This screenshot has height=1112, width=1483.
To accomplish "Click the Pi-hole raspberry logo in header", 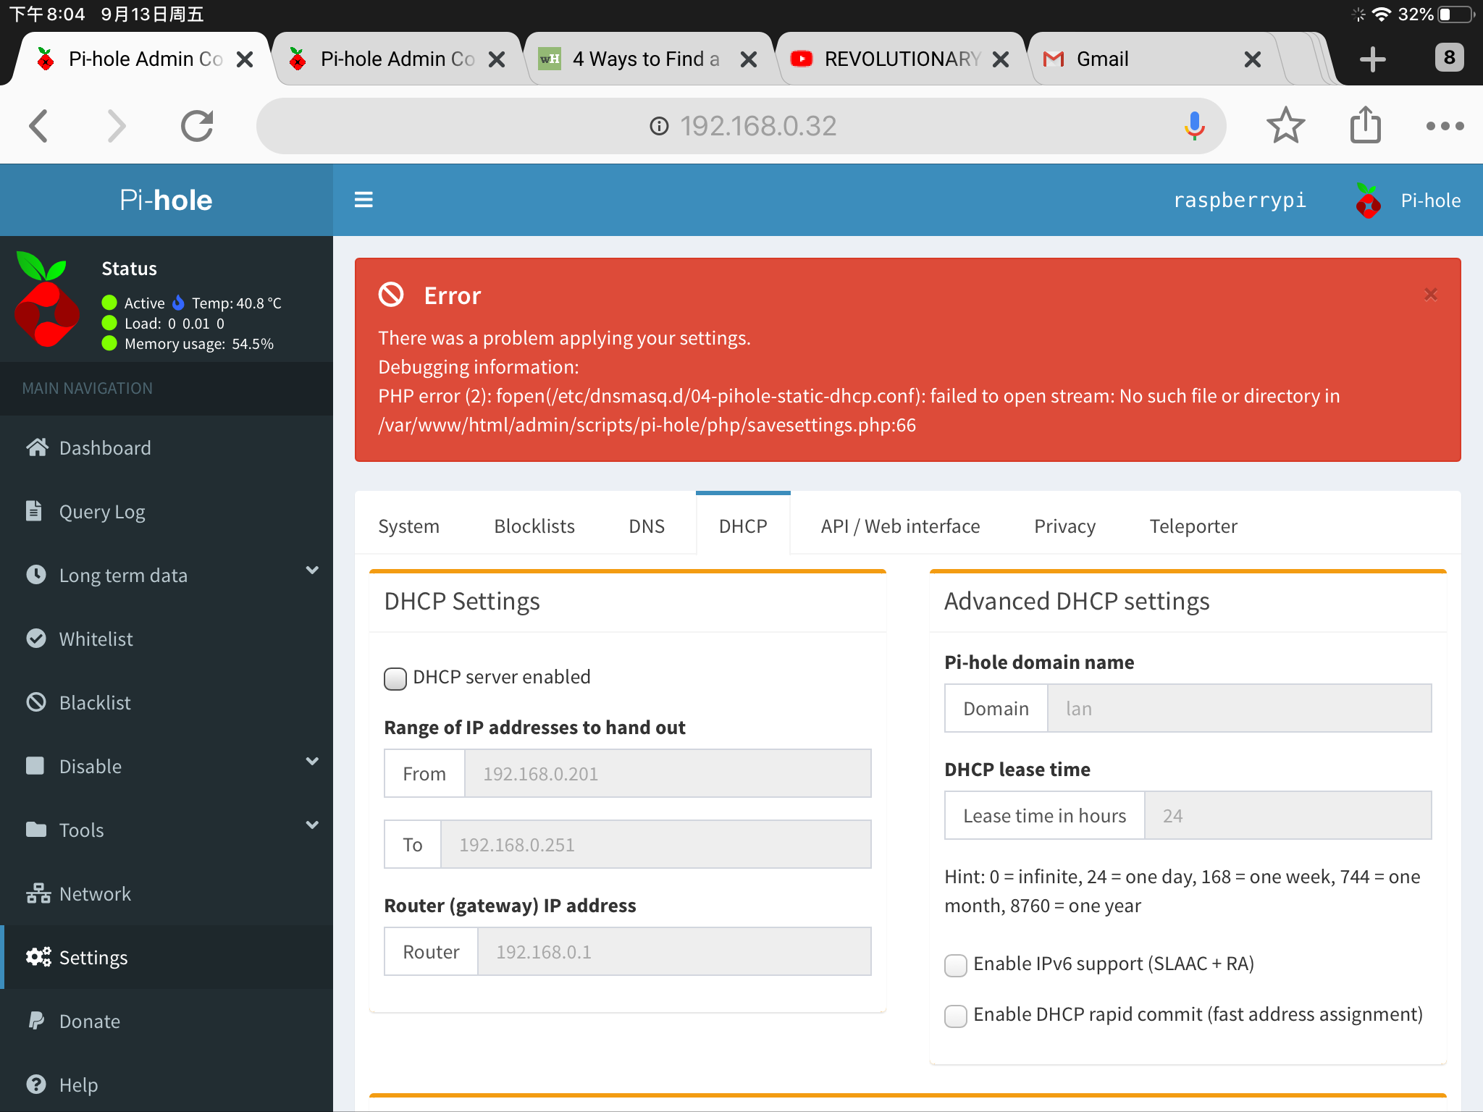I will click(x=1369, y=201).
